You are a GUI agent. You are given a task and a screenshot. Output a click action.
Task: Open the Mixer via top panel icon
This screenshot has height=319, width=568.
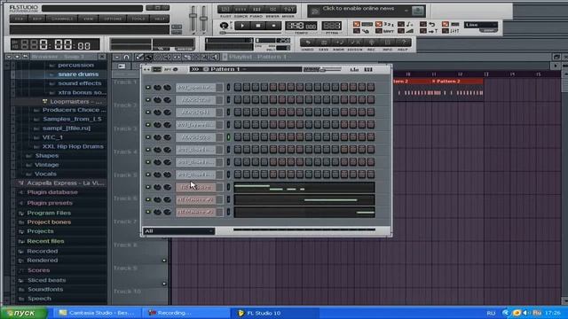tap(288, 9)
